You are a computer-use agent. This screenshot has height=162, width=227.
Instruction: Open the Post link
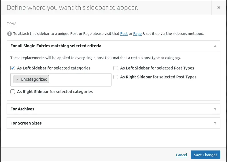point(124,34)
